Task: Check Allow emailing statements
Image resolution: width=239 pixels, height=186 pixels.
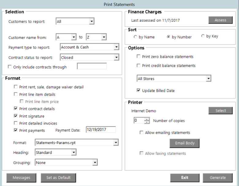Action: 142,133
